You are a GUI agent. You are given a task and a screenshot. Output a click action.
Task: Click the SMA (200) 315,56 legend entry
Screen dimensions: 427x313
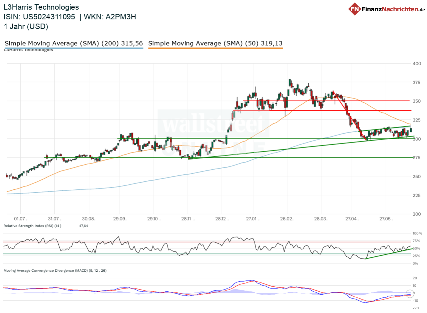pos(74,44)
